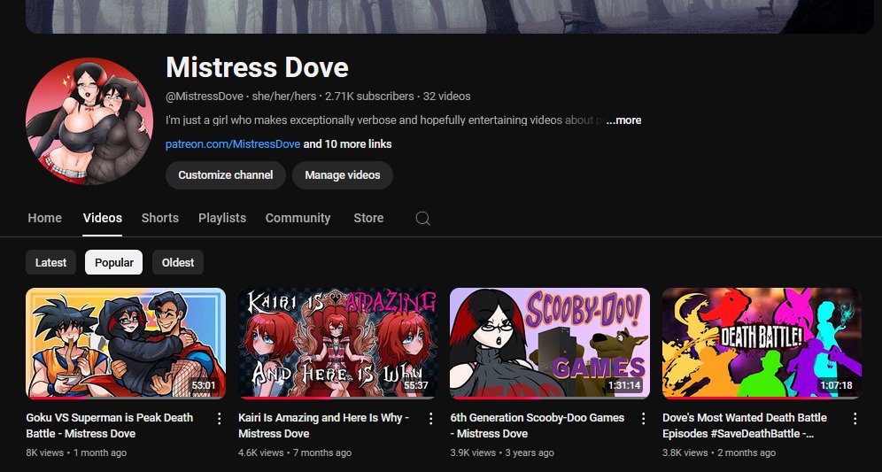Screen dimensions: 882x472
Task: Click the she/her/hers pronouns text
Action: pyautogui.click(x=284, y=97)
